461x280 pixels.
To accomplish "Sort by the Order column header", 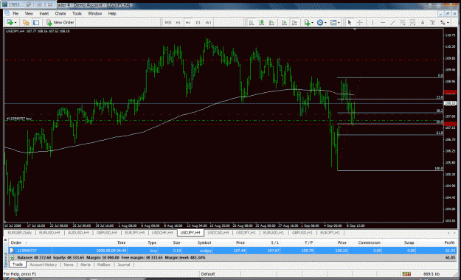I will point(16,242).
